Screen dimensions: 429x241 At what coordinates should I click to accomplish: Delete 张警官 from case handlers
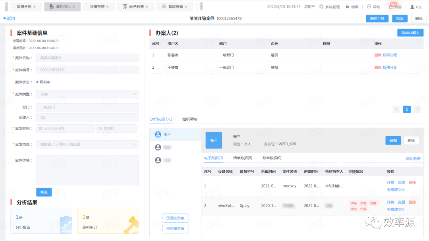pyautogui.click(x=378, y=55)
